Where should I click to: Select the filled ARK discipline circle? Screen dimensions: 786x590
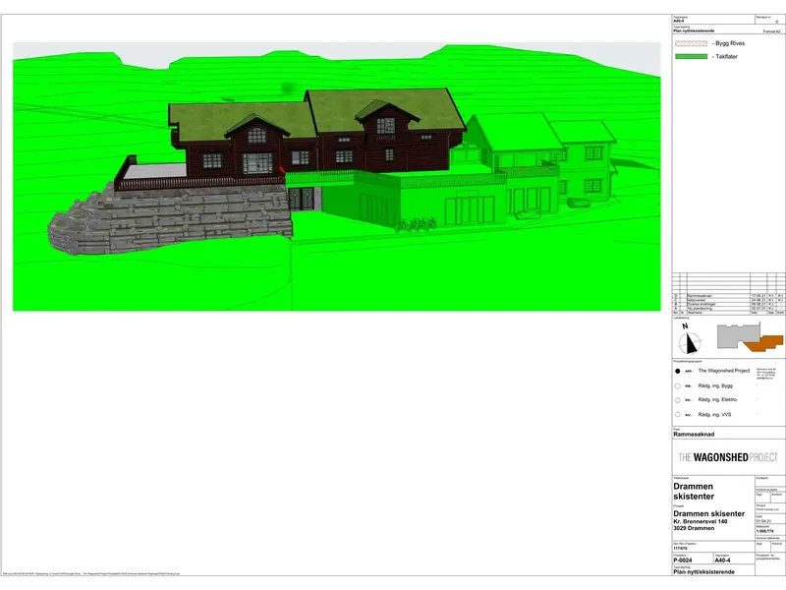coord(678,372)
